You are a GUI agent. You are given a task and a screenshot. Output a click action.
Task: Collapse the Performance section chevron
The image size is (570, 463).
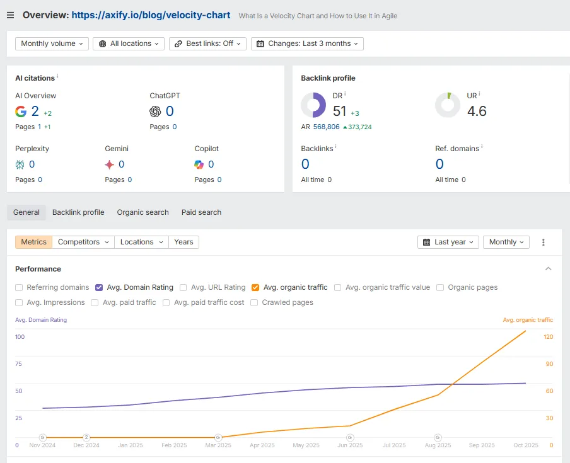tap(548, 269)
